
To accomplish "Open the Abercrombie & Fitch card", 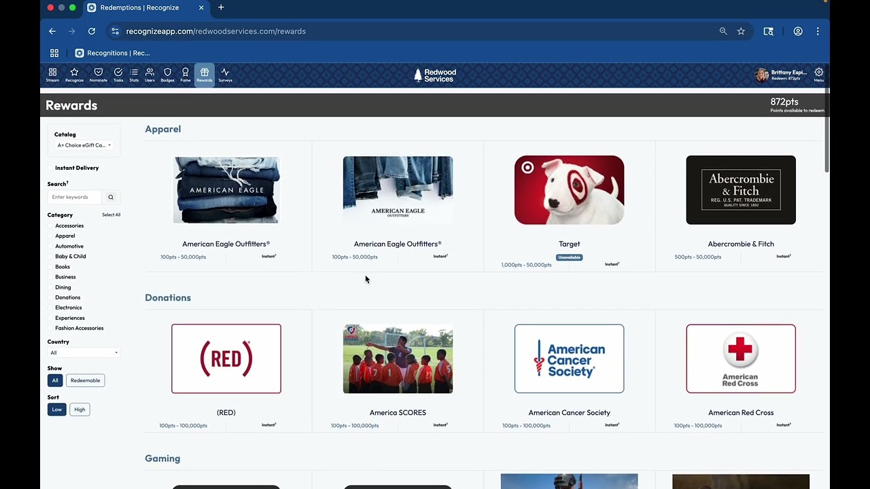I will click(x=741, y=190).
